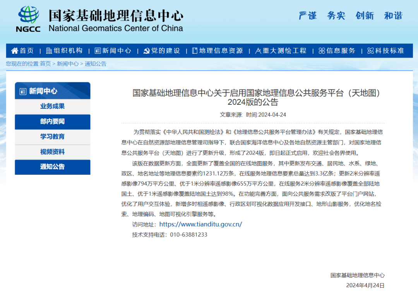Open the 首页 menu item
The height and width of the screenshot is (293, 418).
[x=27, y=51]
